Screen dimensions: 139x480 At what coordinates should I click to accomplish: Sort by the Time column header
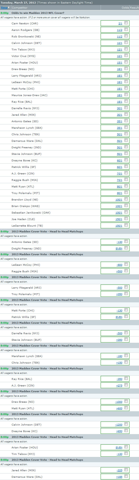point(4,8)
